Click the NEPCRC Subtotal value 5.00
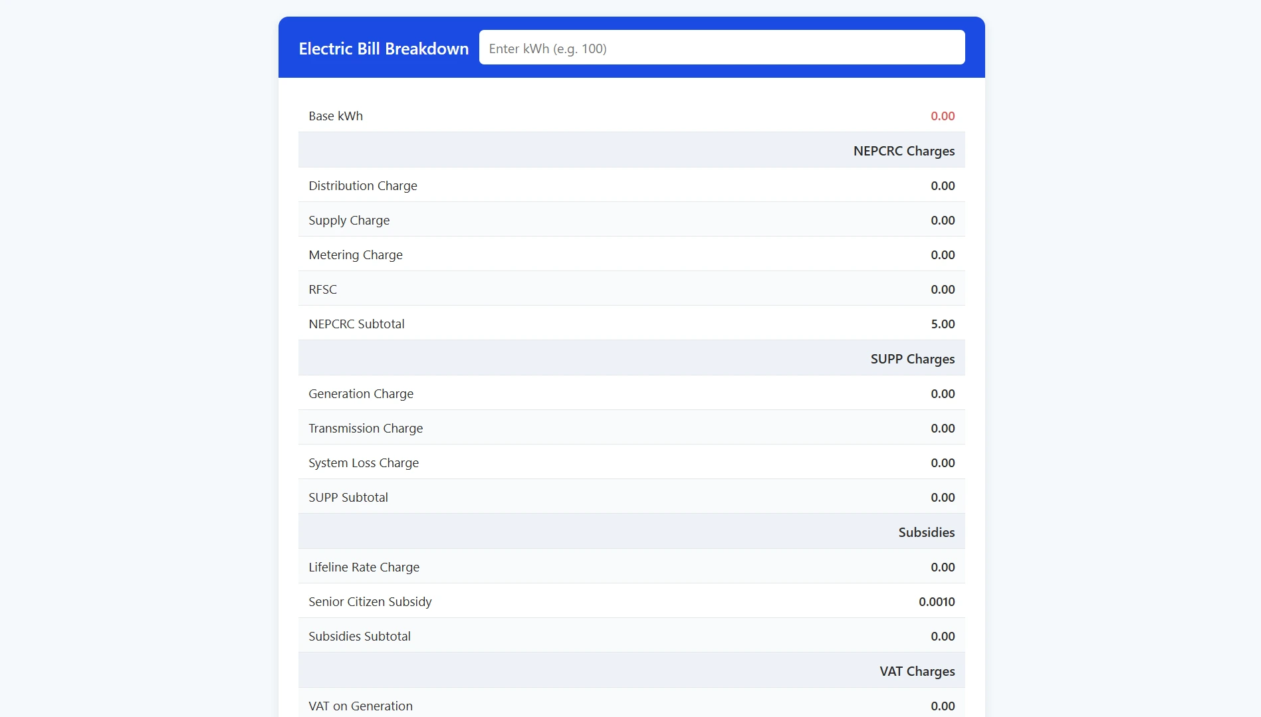Image resolution: width=1261 pixels, height=717 pixels. click(942, 324)
